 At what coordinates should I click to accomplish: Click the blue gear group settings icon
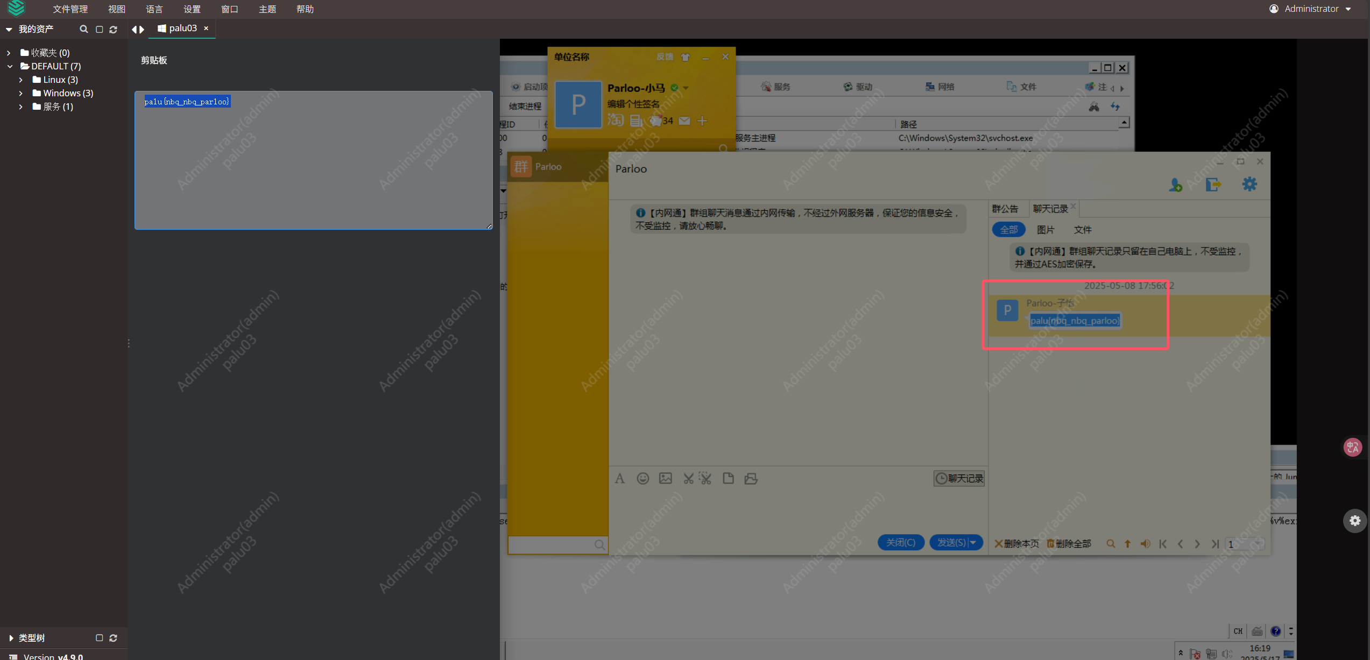[x=1249, y=184]
